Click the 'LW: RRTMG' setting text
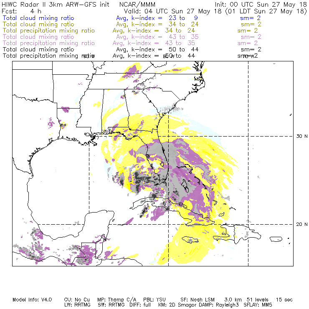 tap(77, 305)
